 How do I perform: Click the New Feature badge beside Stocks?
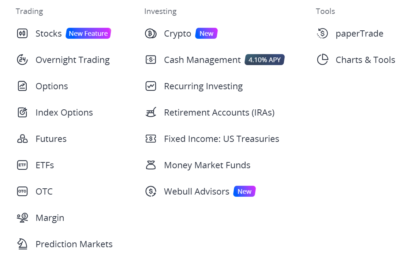(88, 33)
